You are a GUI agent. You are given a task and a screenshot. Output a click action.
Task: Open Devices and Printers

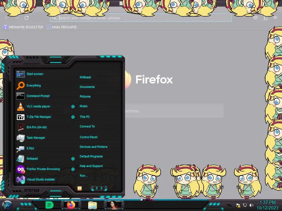click(94, 147)
